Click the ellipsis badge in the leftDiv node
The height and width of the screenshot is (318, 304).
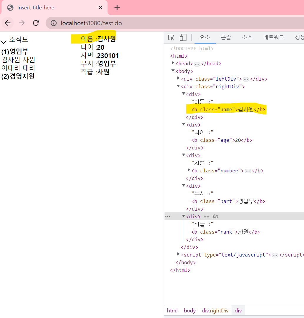tap(246, 79)
